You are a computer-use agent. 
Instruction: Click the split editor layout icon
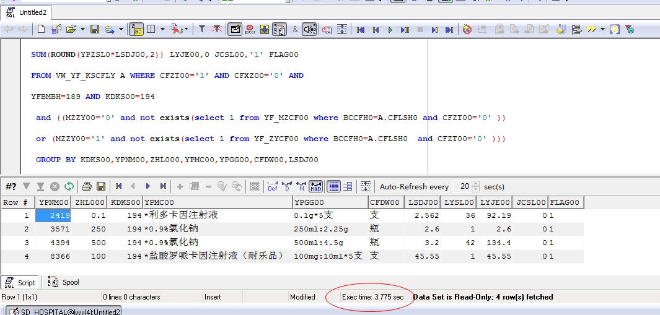150,30
